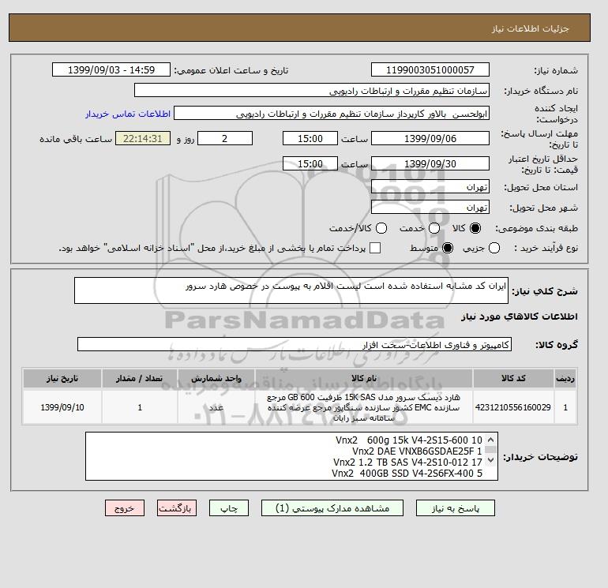
Task: Toggle the اسناد خزانه اسلامی payment checkbox
Action: tap(375, 248)
